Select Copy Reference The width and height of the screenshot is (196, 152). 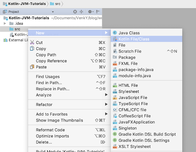click(x=70, y=61)
